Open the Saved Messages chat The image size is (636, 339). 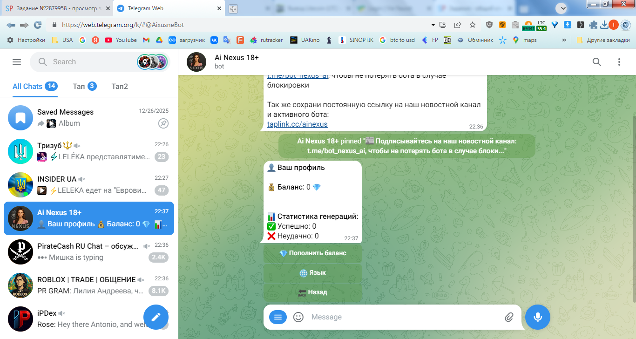pyautogui.click(x=89, y=118)
